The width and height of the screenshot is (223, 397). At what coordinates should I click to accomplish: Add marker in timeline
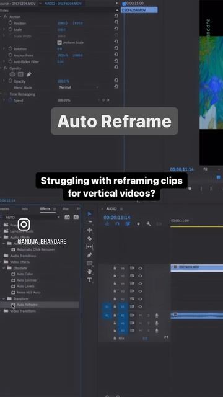coord(138,224)
